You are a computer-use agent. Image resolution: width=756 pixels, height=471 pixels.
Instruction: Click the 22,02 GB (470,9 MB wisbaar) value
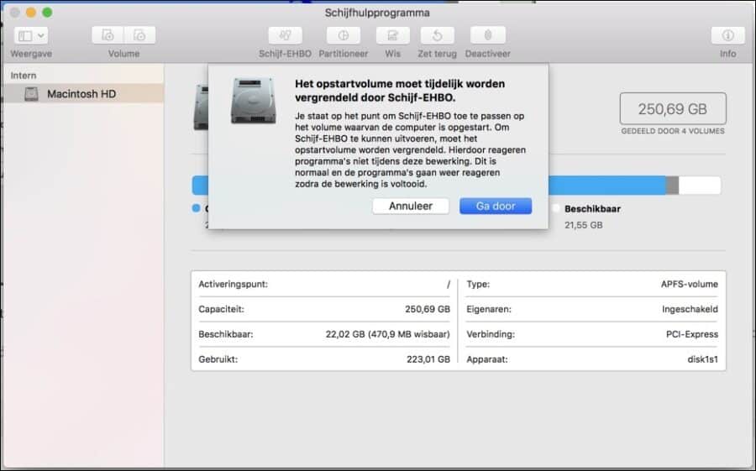[x=387, y=334]
